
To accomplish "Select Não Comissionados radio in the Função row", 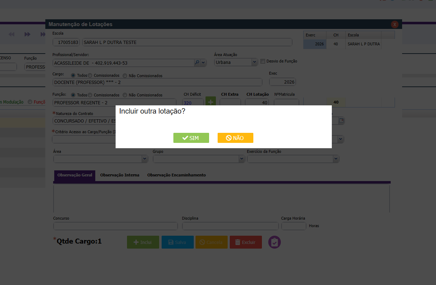I will (x=125, y=95).
